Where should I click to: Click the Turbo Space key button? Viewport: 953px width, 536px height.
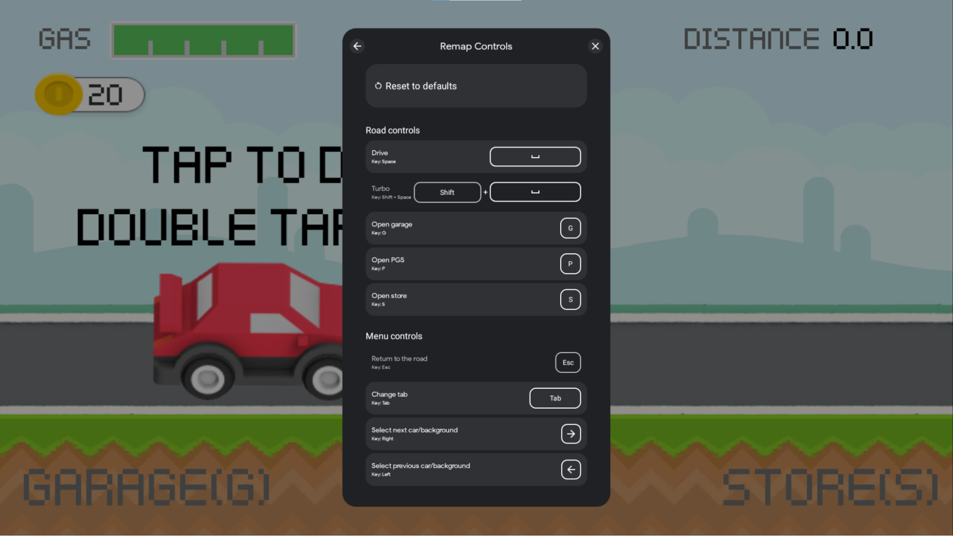point(535,192)
